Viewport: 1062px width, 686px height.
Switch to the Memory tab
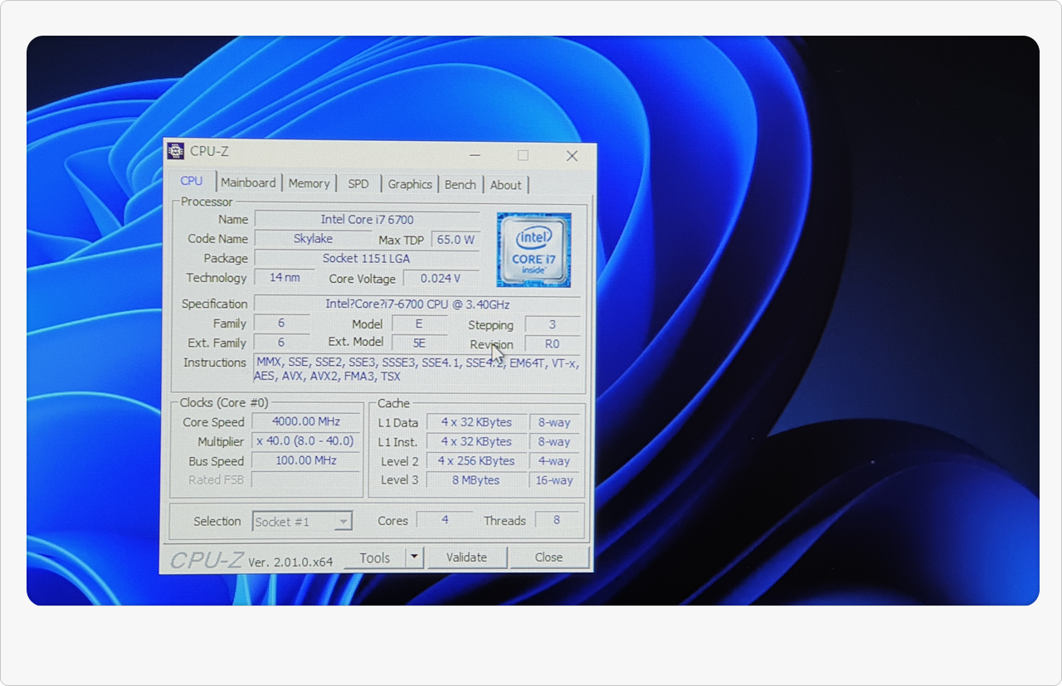309,183
